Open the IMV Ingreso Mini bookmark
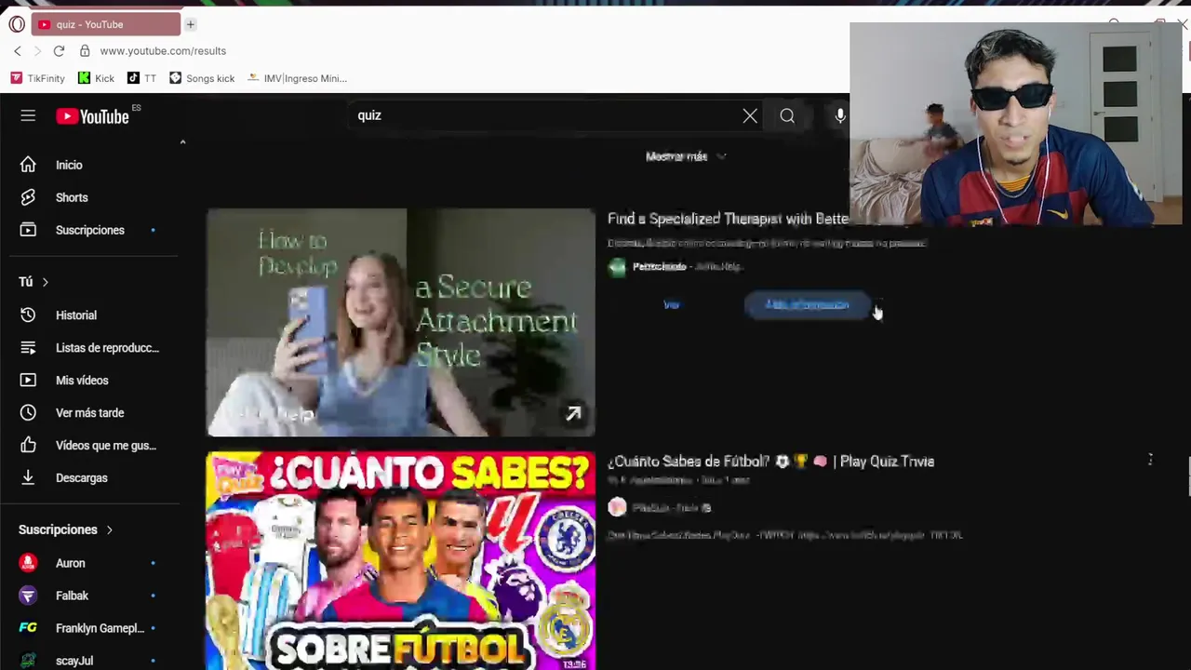The image size is (1191, 670). coord(297,78)
